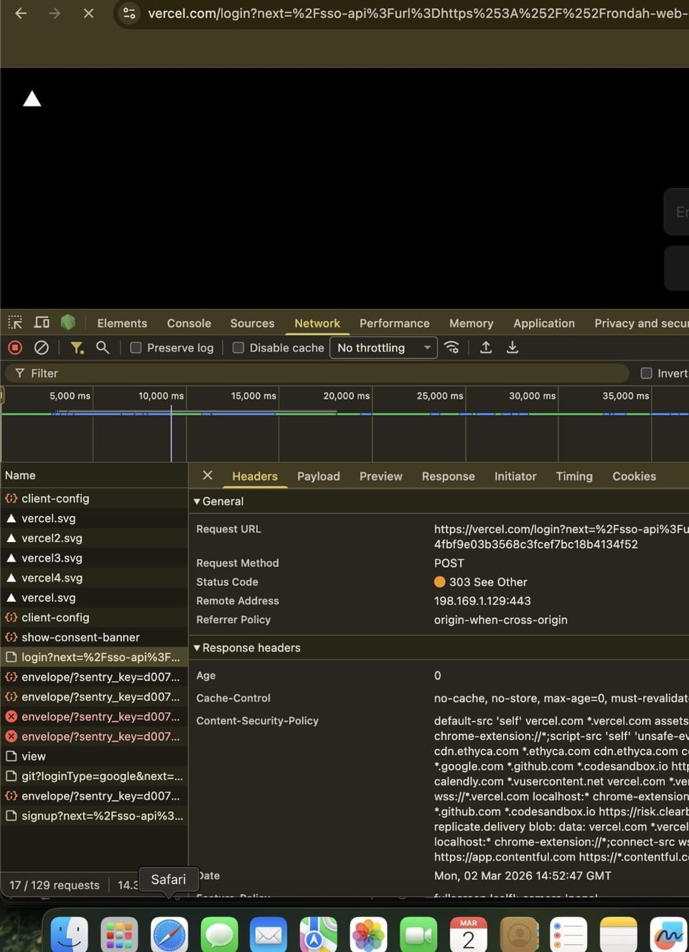The height and width of the screenshot is (952, 689).
Task: Open Launchpad from the dock
Action: 119,934
